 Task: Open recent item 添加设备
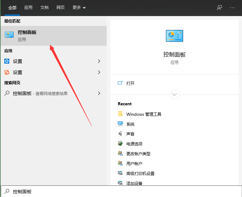pyautogui.click(x=134, y=183)
